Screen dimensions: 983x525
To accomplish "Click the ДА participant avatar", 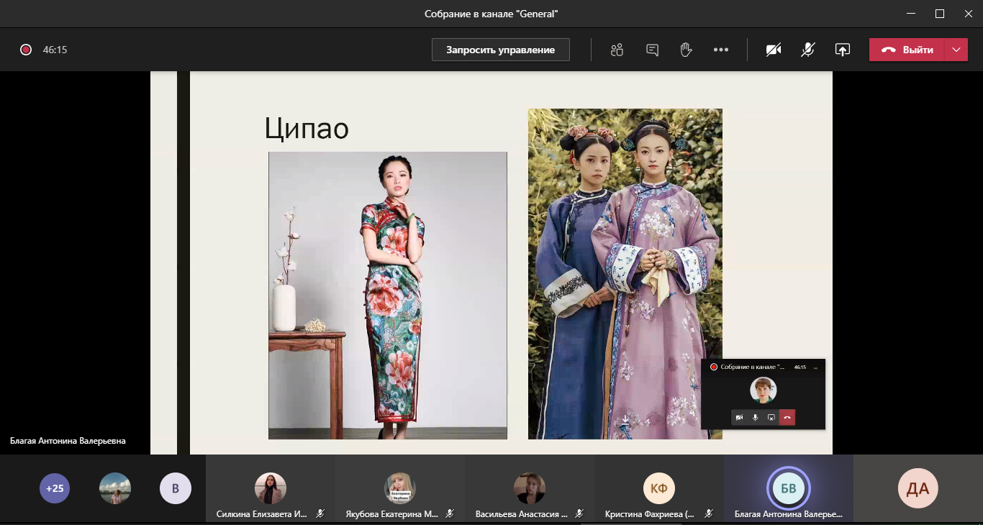I will click(x=918, y=488).
